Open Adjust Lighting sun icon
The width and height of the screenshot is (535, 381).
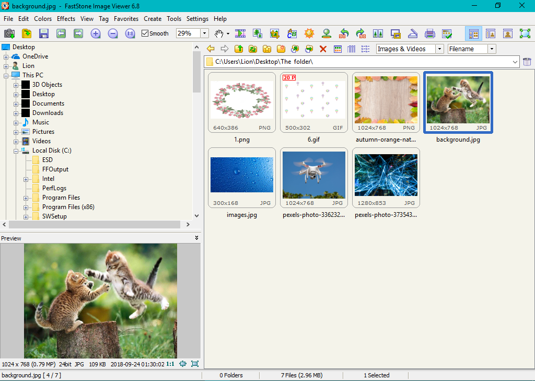[x=309, y=33]
